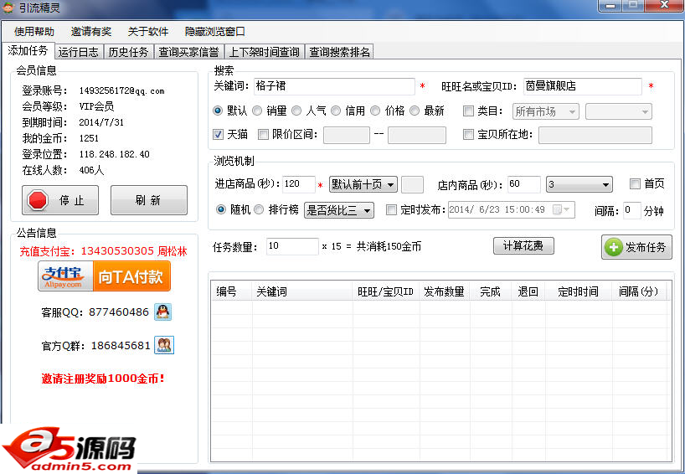Click the 计算花费 button

click(523, 246)
